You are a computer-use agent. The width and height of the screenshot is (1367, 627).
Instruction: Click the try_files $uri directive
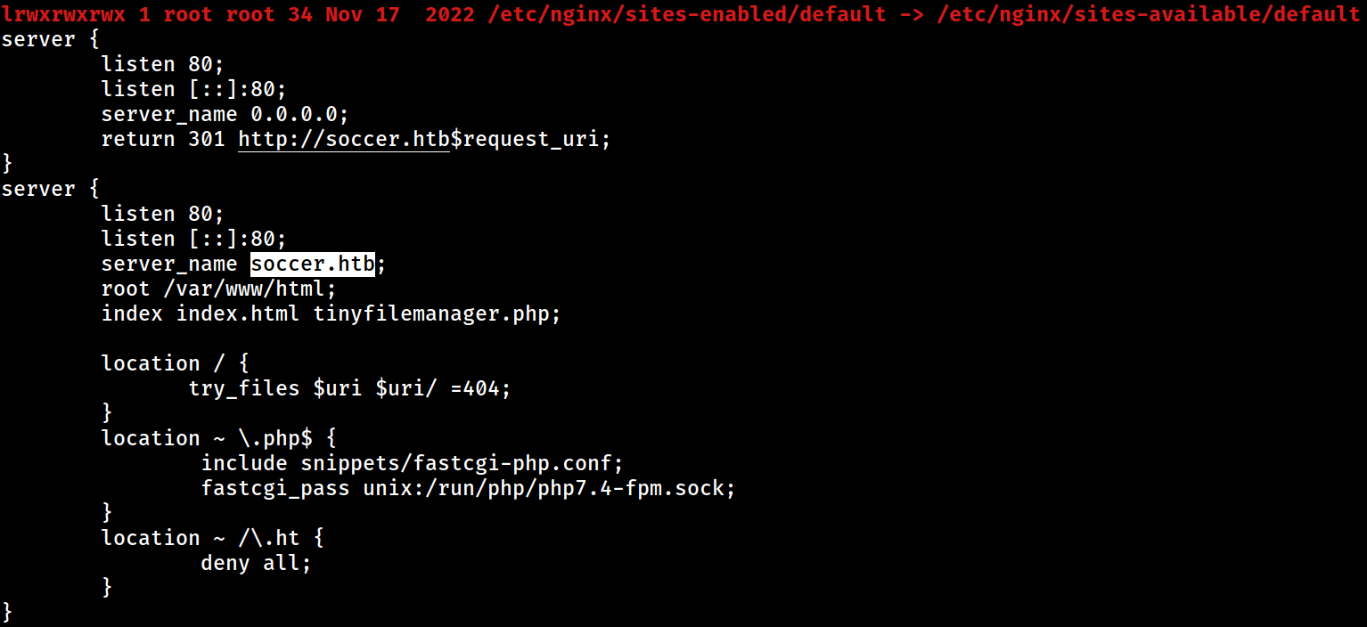pos(350,388)
